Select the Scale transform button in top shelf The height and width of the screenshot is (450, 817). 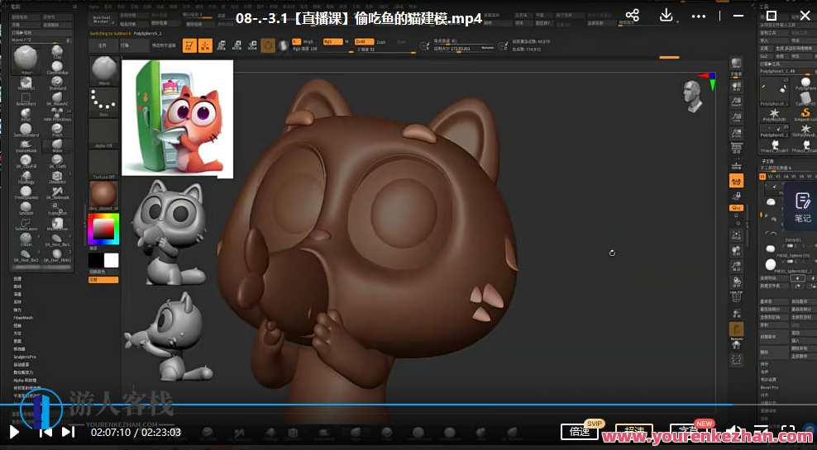pyautogui.click(x=237, y=45)
